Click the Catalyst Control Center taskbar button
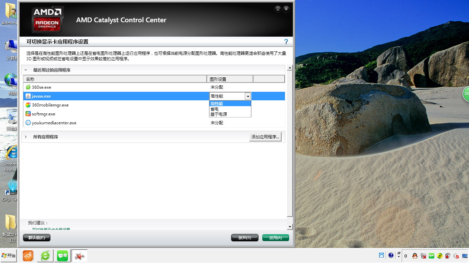 (80, 255)
